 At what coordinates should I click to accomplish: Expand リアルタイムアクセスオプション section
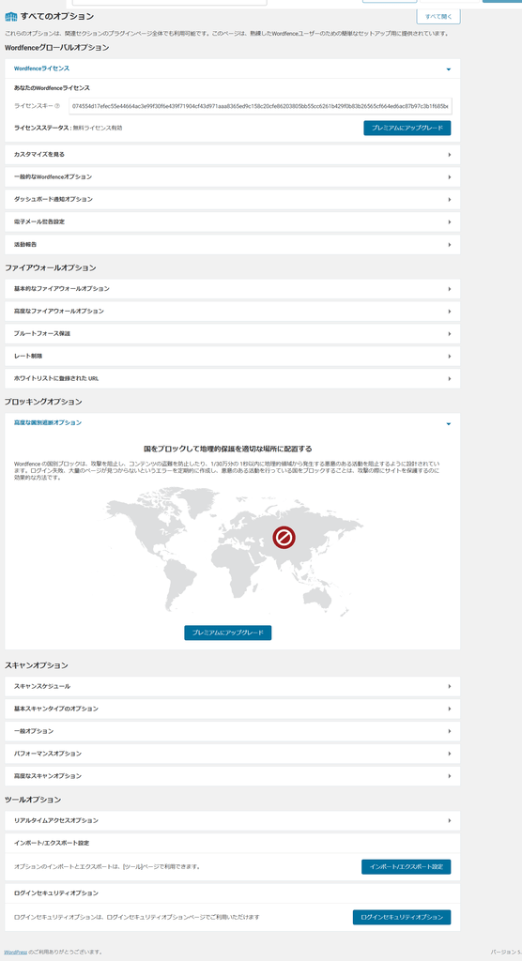click(x=233, y=820)
